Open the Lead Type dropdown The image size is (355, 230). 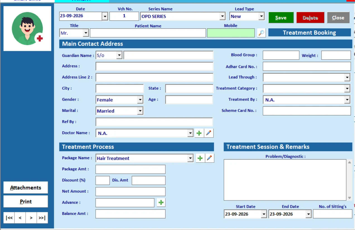261,16
